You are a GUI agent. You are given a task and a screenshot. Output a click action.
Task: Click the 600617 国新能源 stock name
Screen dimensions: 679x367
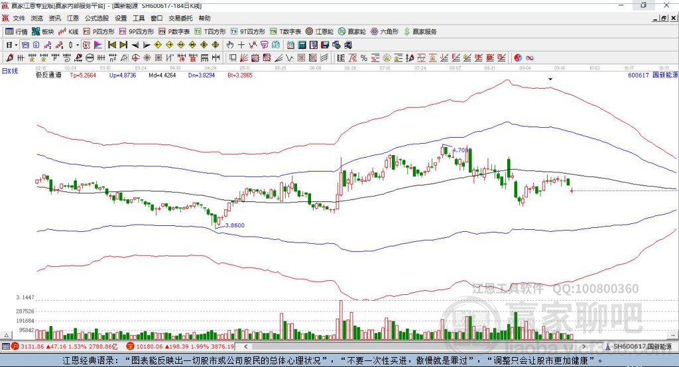(x=652, y=76)
